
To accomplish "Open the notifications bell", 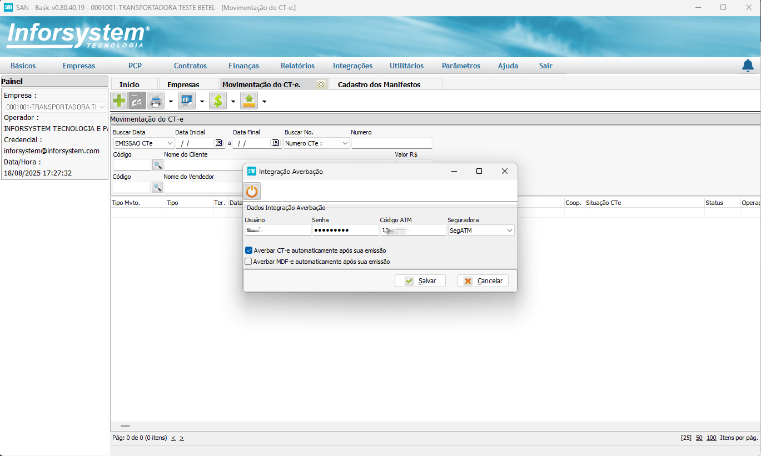I will tap(748, 66).
